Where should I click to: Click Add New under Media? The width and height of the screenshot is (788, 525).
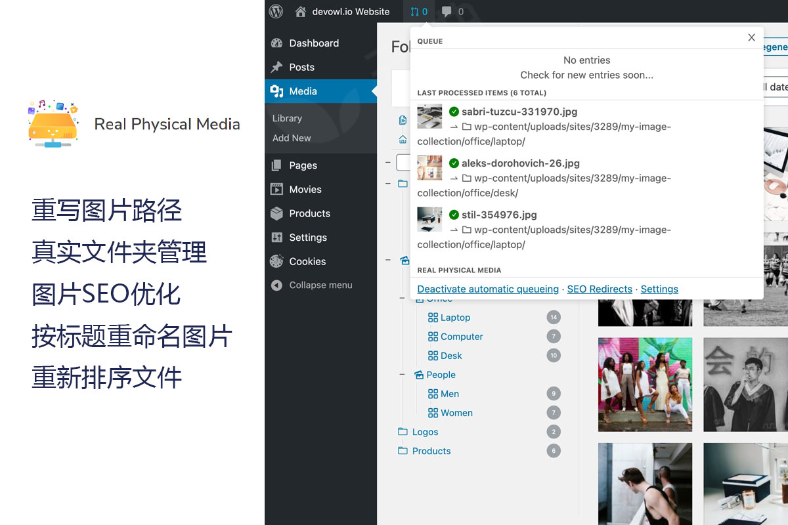[x=292, y=138]
